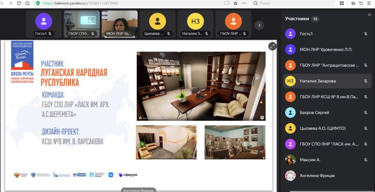The image size is (375, 192).
Task: Click muted mic icon beside ЛАСК им. row
Action: (366, 144)
